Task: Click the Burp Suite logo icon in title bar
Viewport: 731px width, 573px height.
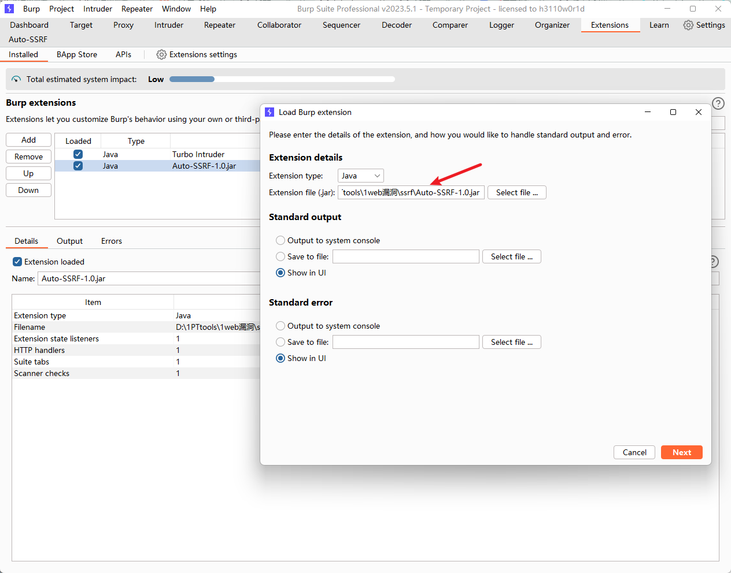Action: coord(9,9)
